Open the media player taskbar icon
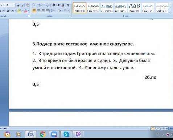The width and height of the screenshot is (173, 140). click(x=18, y=134)
